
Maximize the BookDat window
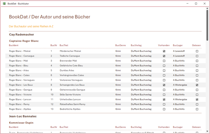click(196, 3)
